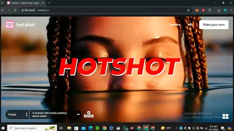Click the arrow keys navigation icon
The image size is (234, 131).
(x=88, y=114)
